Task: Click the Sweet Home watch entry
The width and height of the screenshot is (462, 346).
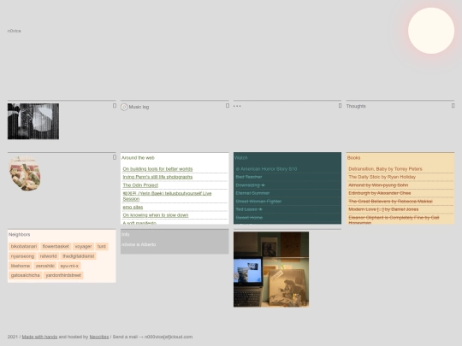Action: click(x=249, y=218)
